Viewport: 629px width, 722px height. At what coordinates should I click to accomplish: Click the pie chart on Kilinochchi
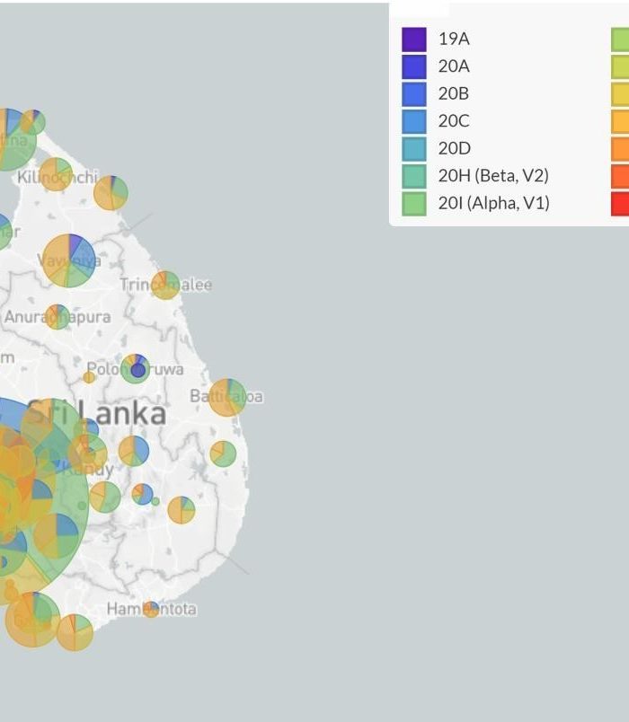[56, 174]
